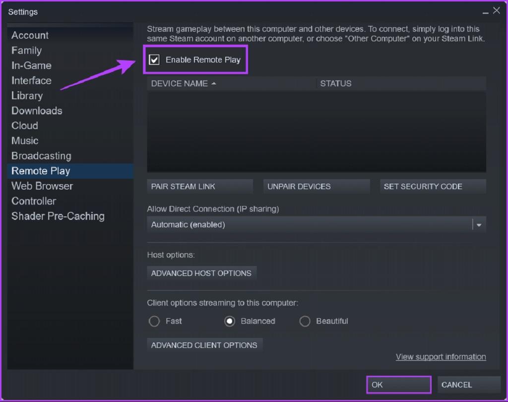Click the STATUS column header
Screen dimensions: 508x402
[401, 84]
